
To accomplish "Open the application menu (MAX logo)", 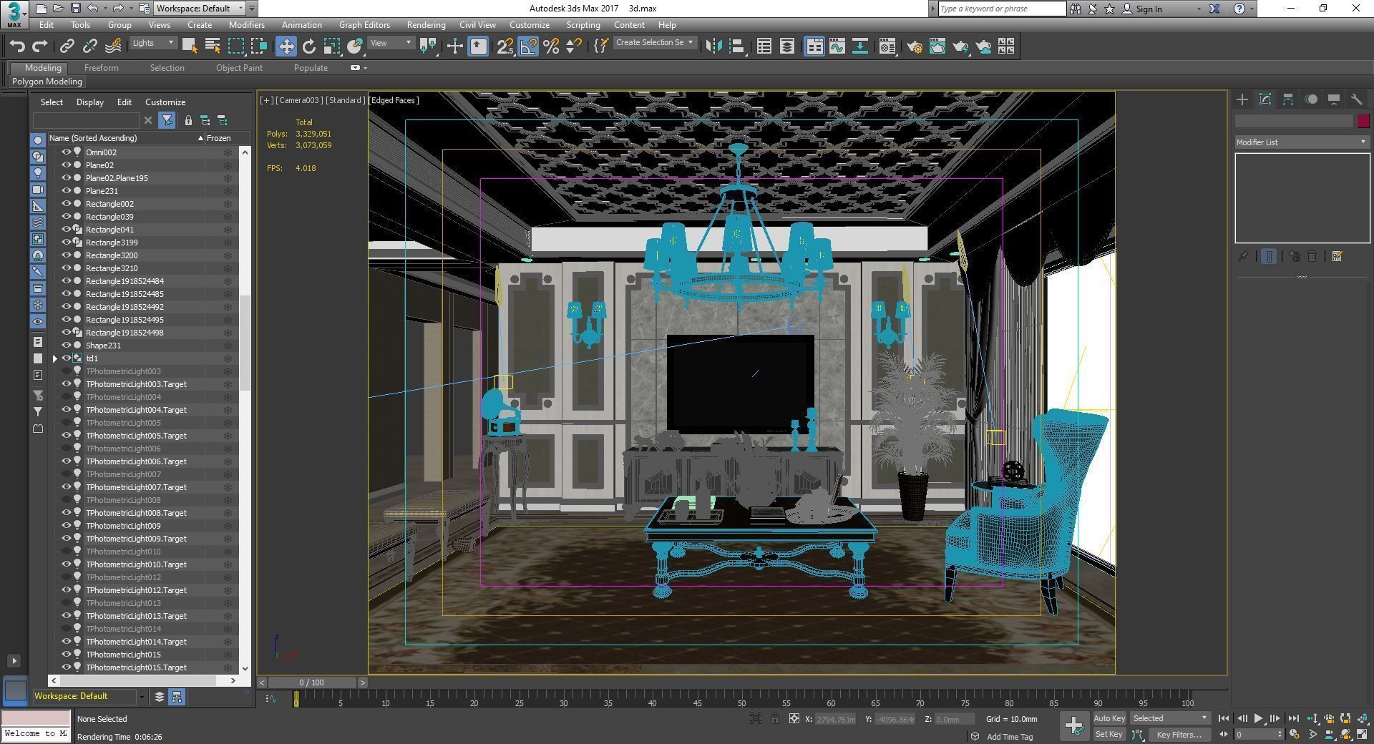I will click(14, 14).
